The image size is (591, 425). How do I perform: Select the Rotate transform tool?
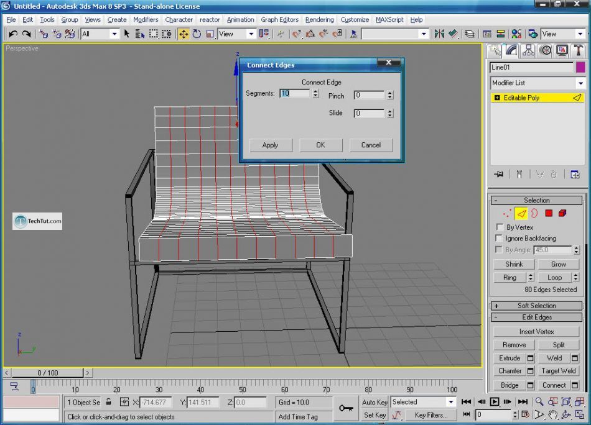pos(197,34)
